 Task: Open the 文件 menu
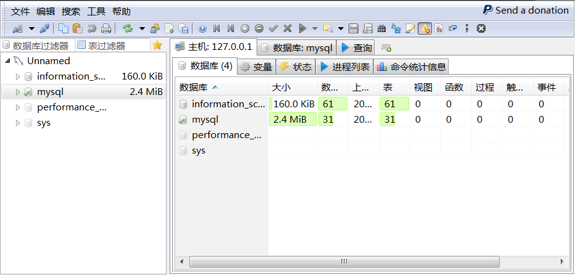[x=20, y=11]
